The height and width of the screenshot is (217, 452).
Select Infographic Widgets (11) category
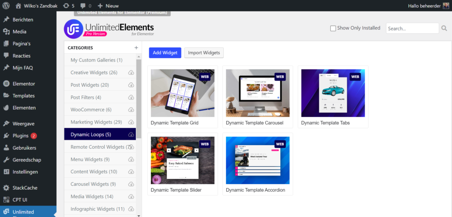click(100, 209)
